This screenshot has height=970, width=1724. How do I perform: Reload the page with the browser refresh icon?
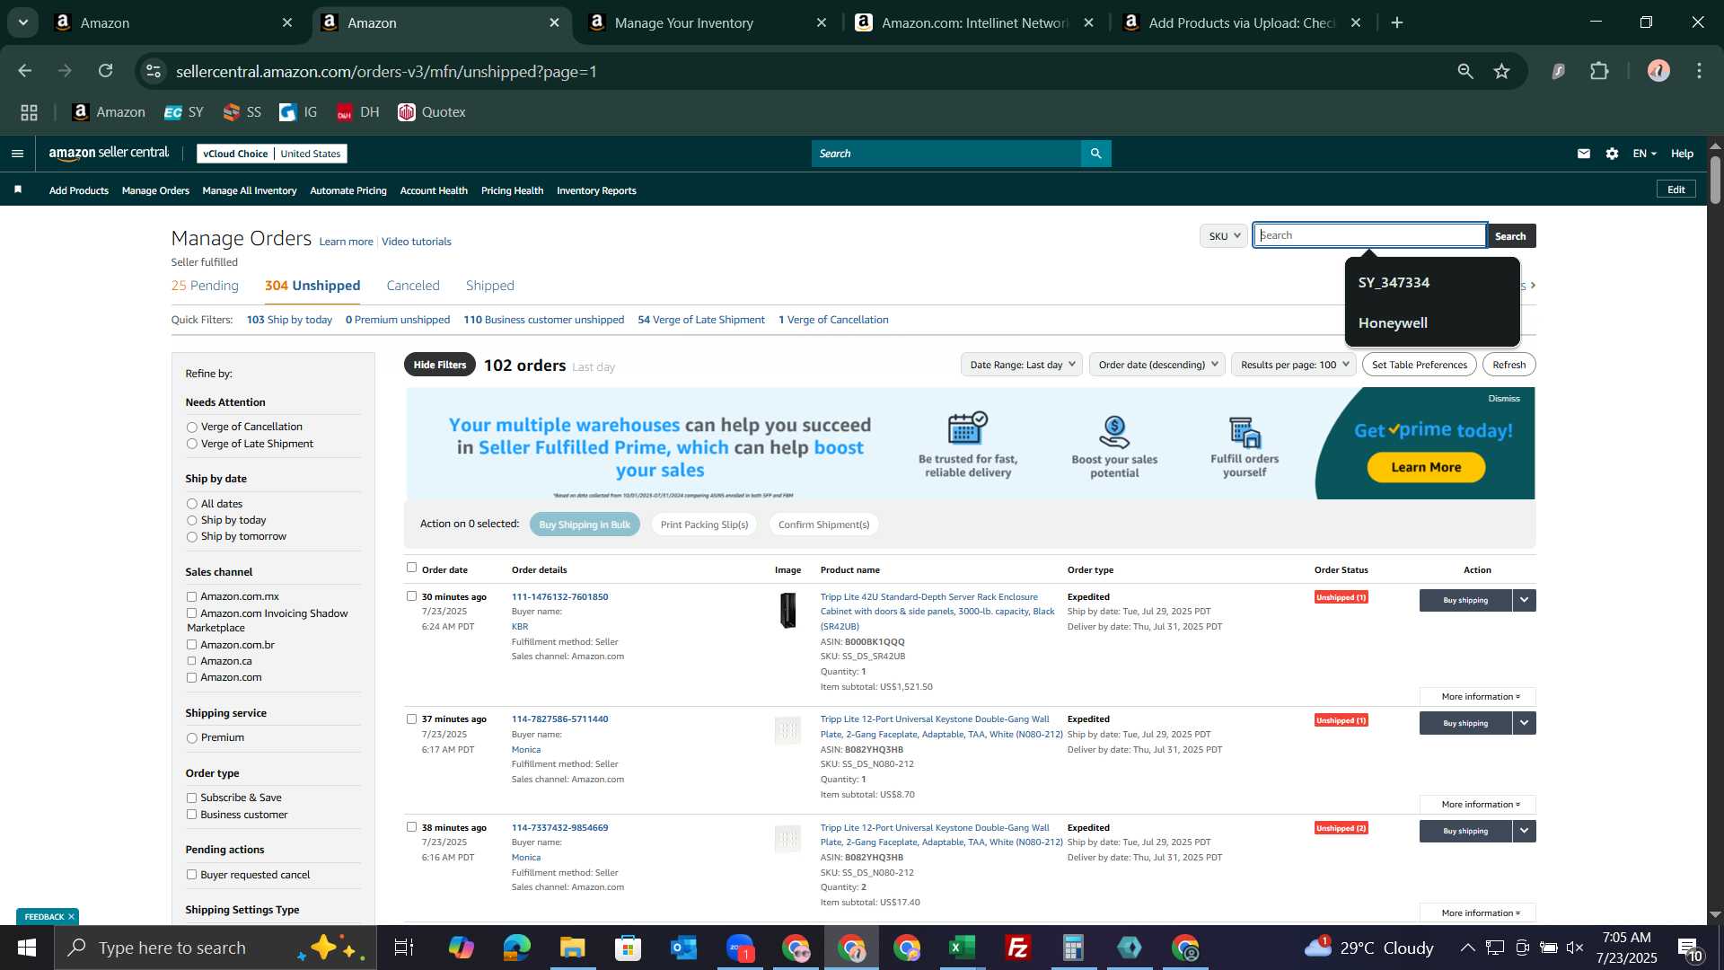point(106,71)
